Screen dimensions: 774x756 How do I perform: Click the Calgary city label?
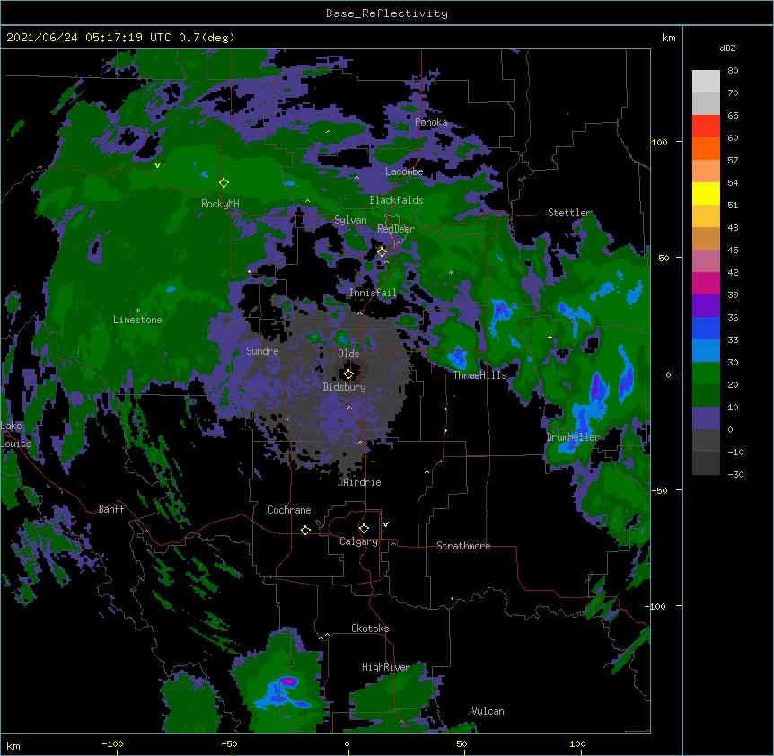coord(358,541)
